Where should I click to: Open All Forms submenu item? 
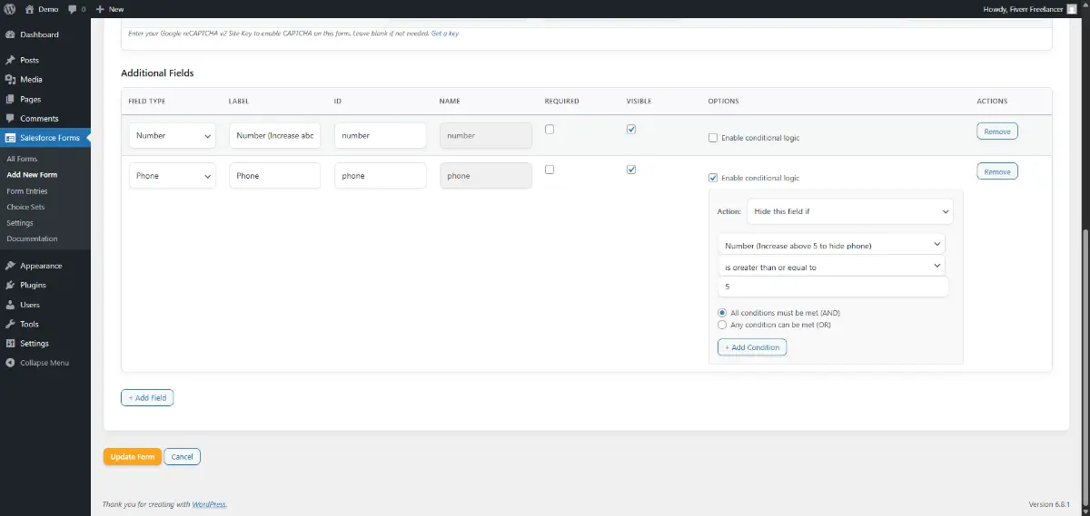(22, 159)
